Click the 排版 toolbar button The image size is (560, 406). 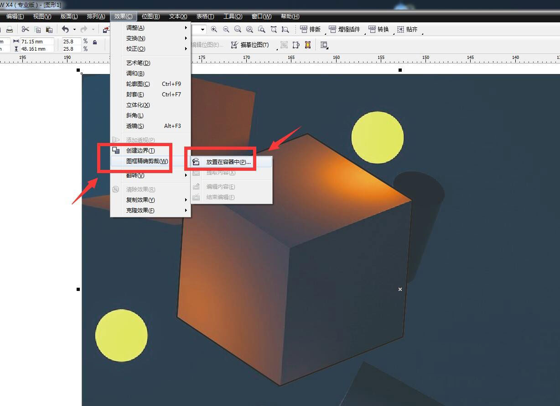pos(310,29)
